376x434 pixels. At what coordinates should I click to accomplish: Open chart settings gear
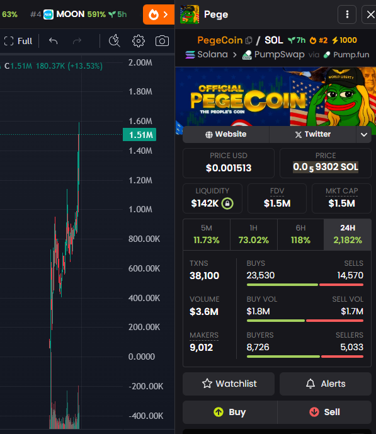[139, 41]
